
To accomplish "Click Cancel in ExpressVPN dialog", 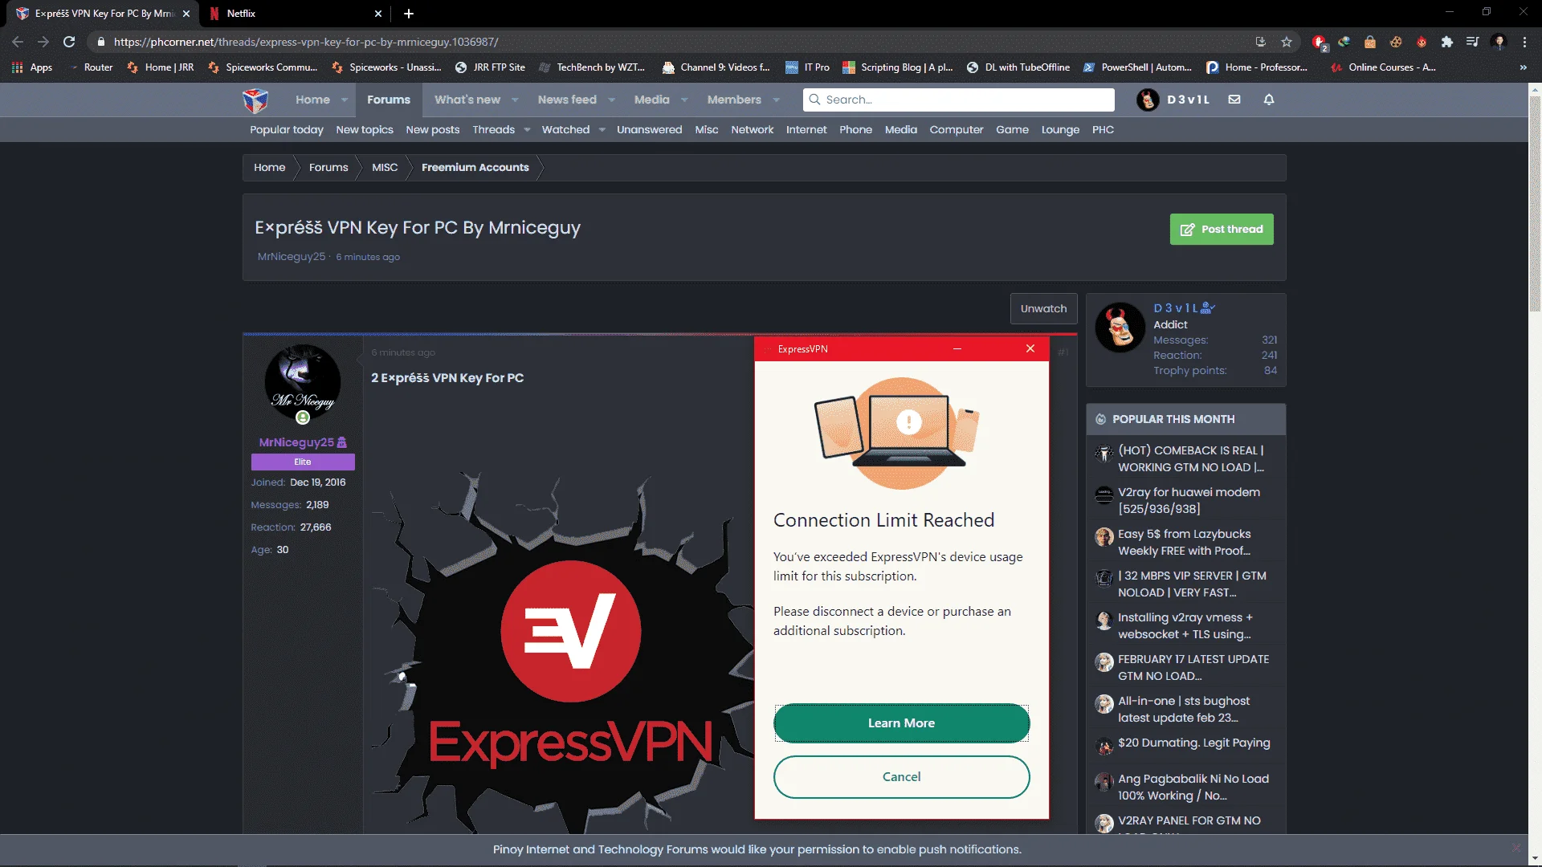I will [x=901, y=777].
